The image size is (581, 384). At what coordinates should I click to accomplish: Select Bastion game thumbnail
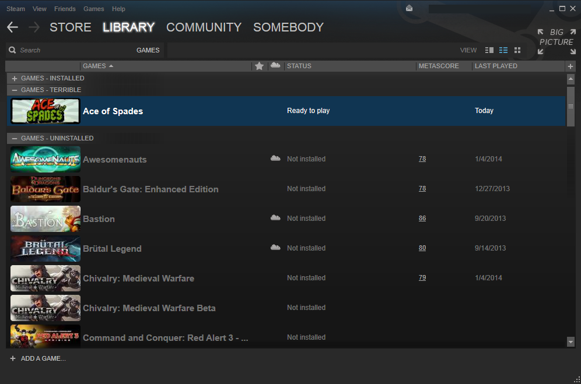pyautogui.click(x=45, y=219)
